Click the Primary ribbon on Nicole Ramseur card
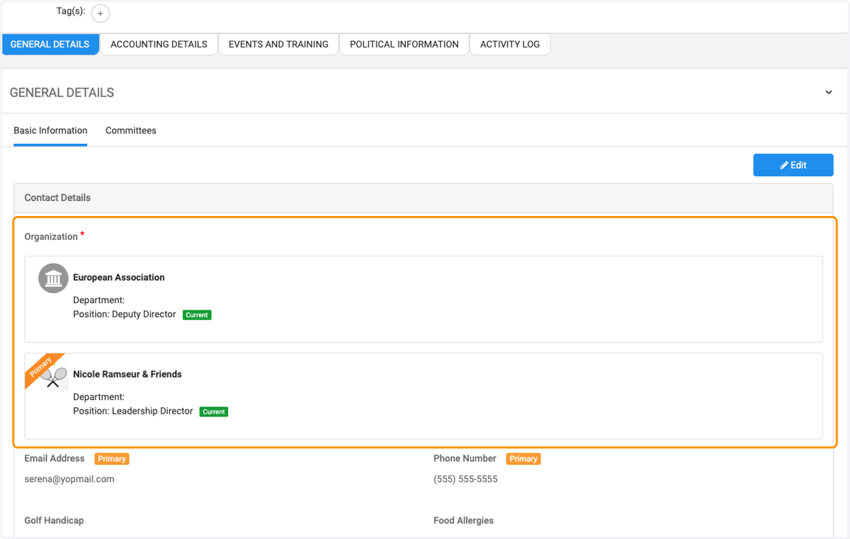The height and width of the screenshot is (539, 850). 42,368
